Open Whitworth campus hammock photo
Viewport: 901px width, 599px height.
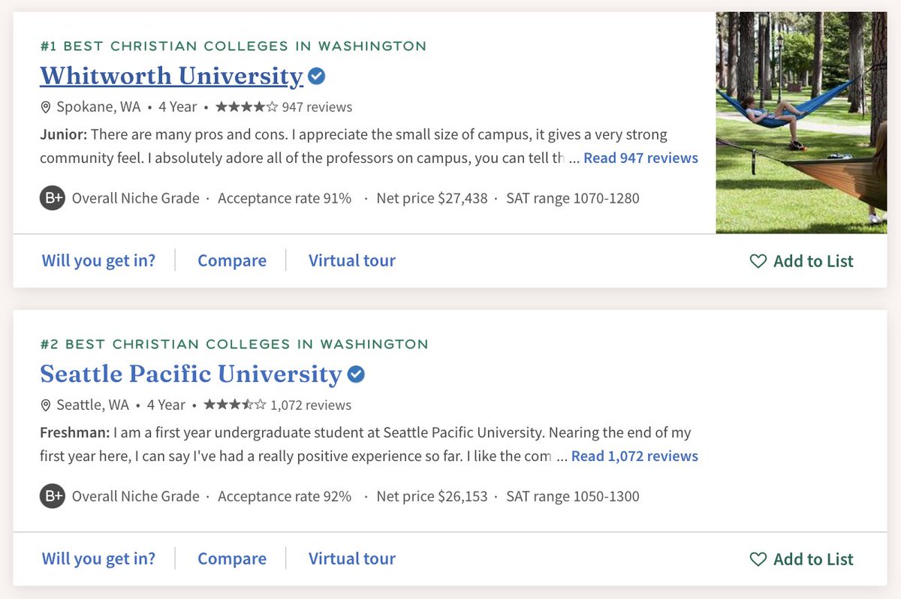coord(801,122)
